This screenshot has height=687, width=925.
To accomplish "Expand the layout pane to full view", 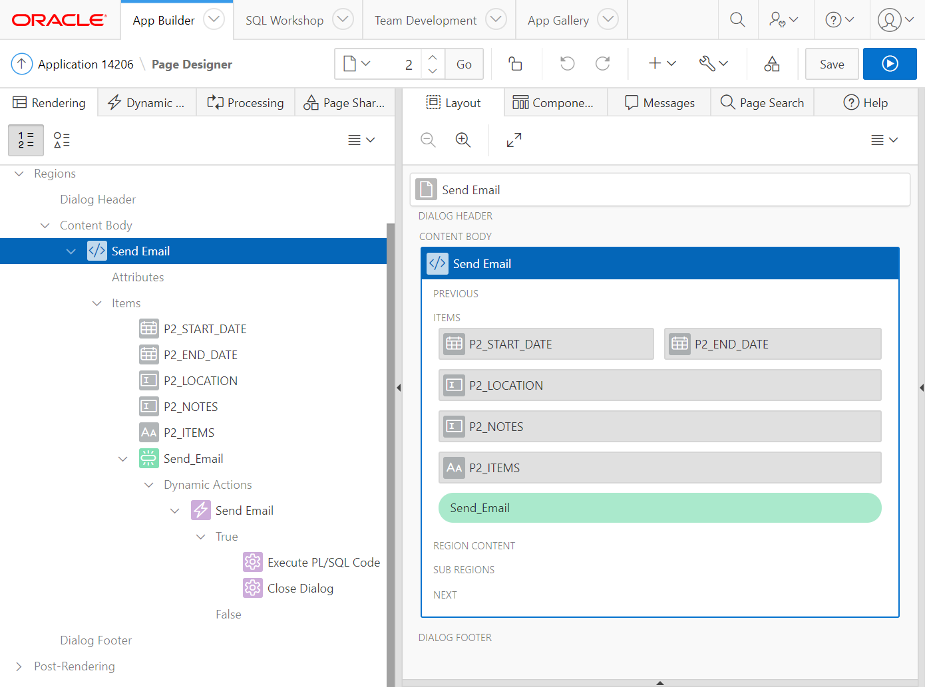I will [x=514, y=140].
